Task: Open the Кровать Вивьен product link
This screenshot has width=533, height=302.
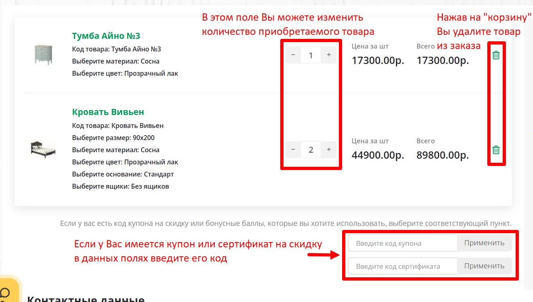Action: click(108, 112)
